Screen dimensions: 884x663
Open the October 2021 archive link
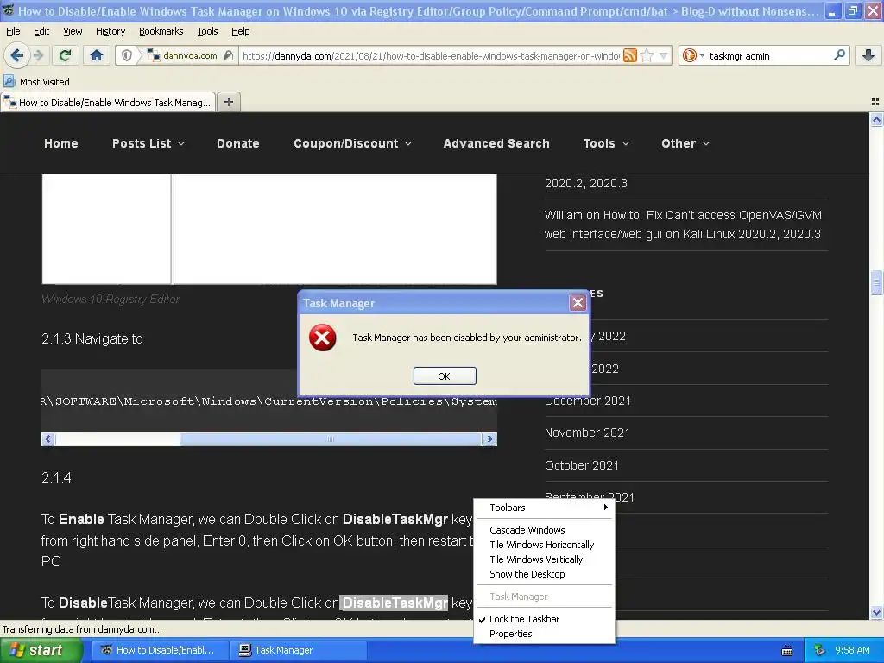(581, 465)
